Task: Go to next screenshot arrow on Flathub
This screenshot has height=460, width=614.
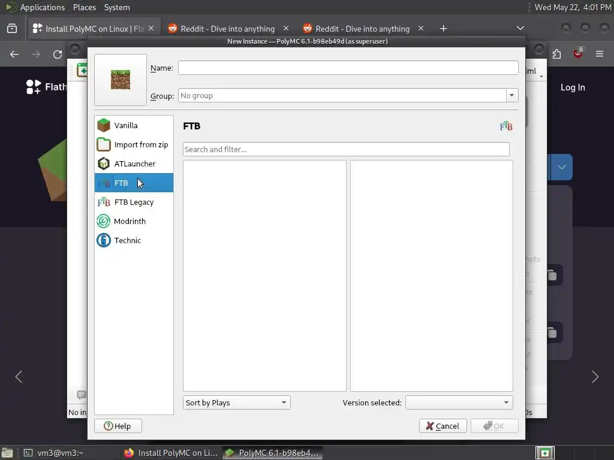Action: pos(595,377)
